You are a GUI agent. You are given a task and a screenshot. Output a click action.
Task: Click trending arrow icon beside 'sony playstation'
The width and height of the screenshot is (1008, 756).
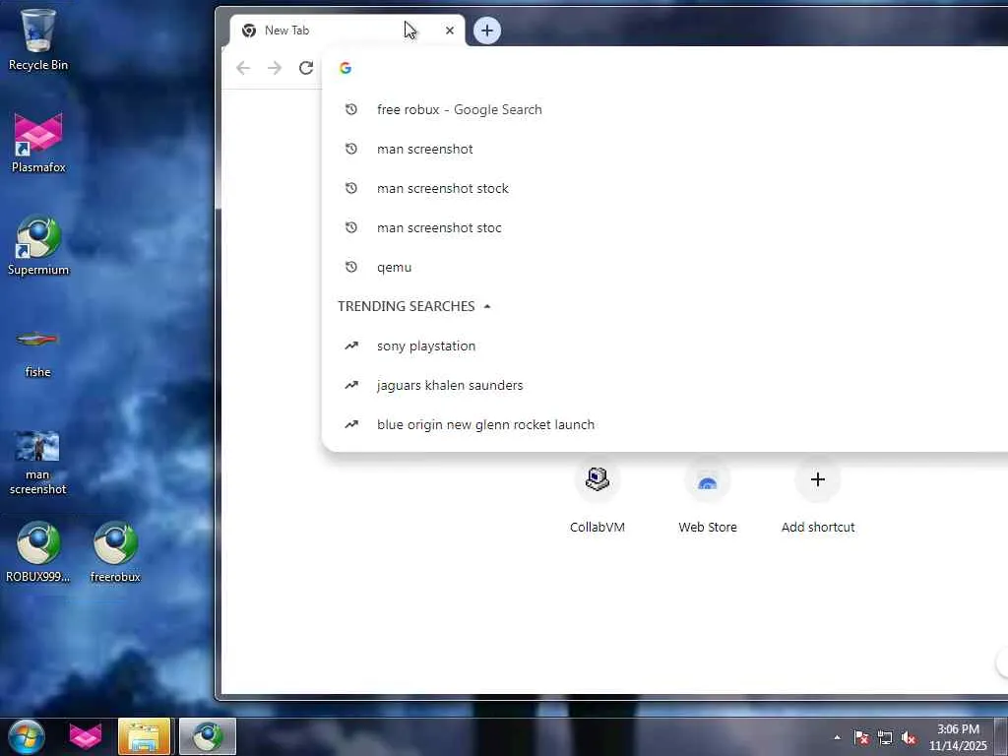(x=351, y=346)
